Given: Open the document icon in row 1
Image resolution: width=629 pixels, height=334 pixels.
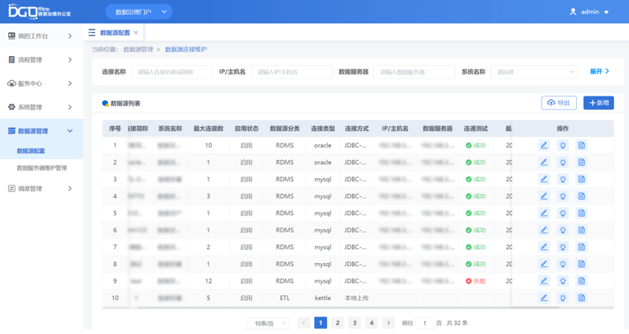Looking at the screenshot, I should (x=582, y=145).
